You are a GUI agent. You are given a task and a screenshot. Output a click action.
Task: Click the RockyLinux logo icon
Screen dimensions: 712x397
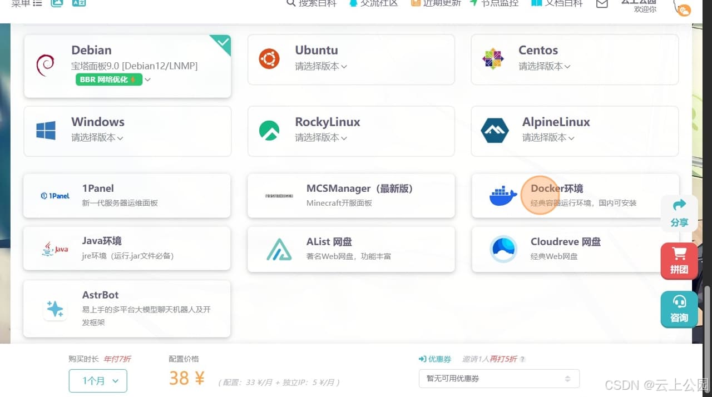[269, 131]
